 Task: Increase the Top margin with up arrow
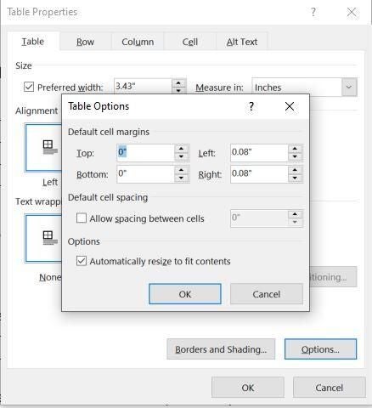coord(182,149)
